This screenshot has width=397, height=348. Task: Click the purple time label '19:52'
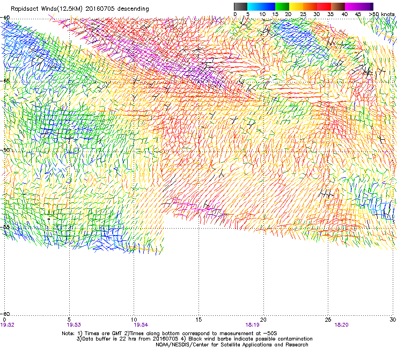point(7,325)
